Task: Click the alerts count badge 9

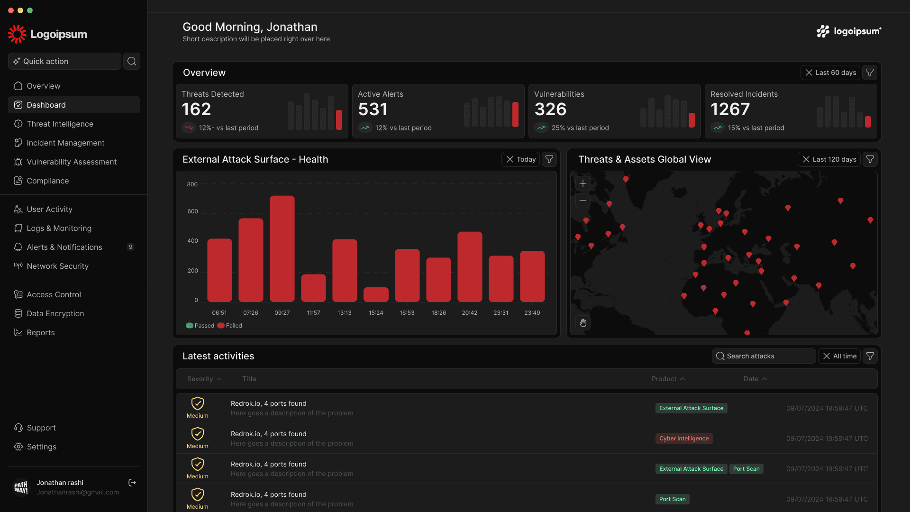Action: pyautogui.click(x=131, y=247)
